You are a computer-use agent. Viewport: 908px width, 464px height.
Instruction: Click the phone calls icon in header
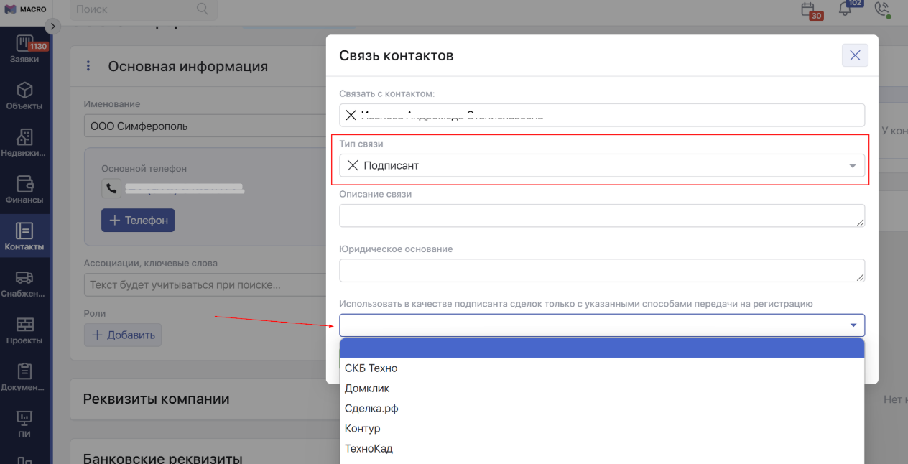[x=881, y=9]
